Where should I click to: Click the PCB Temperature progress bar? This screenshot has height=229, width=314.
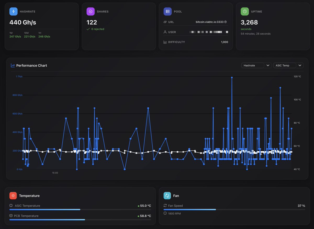[80, 220]
